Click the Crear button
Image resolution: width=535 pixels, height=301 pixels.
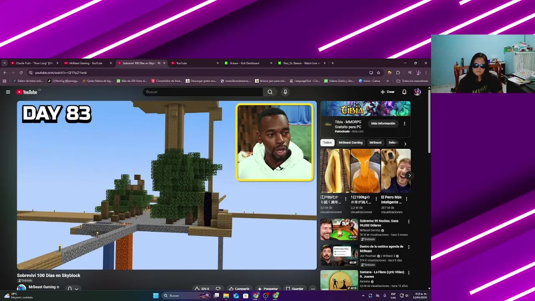point(387,92)
